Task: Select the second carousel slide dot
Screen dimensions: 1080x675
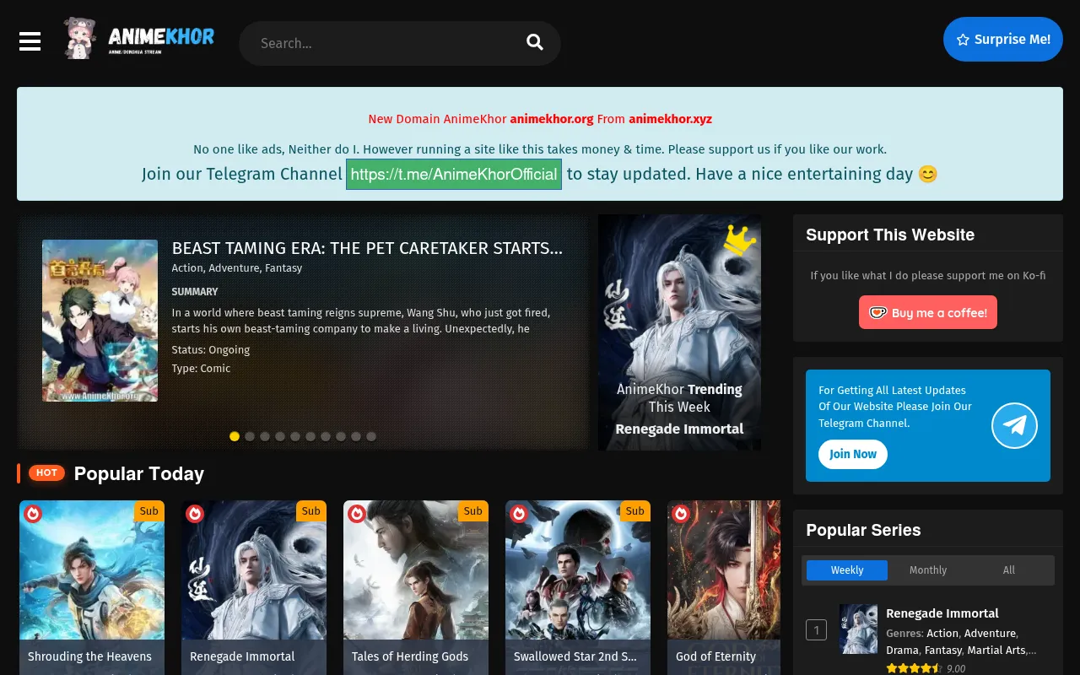Action: [250, 436]
